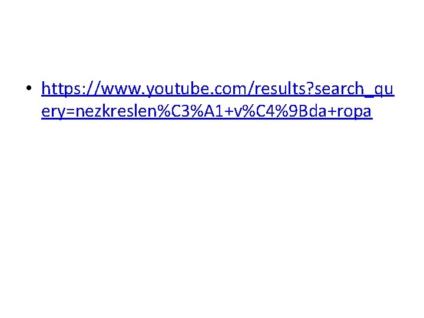424x318 pixels.
Task: Click the '+v%C4%9Bda' part of the link
Action: [x=275, y=111]
